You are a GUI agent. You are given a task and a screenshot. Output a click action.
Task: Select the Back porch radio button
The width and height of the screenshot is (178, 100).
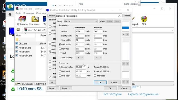pyautogui.click(x=60, y=44)
